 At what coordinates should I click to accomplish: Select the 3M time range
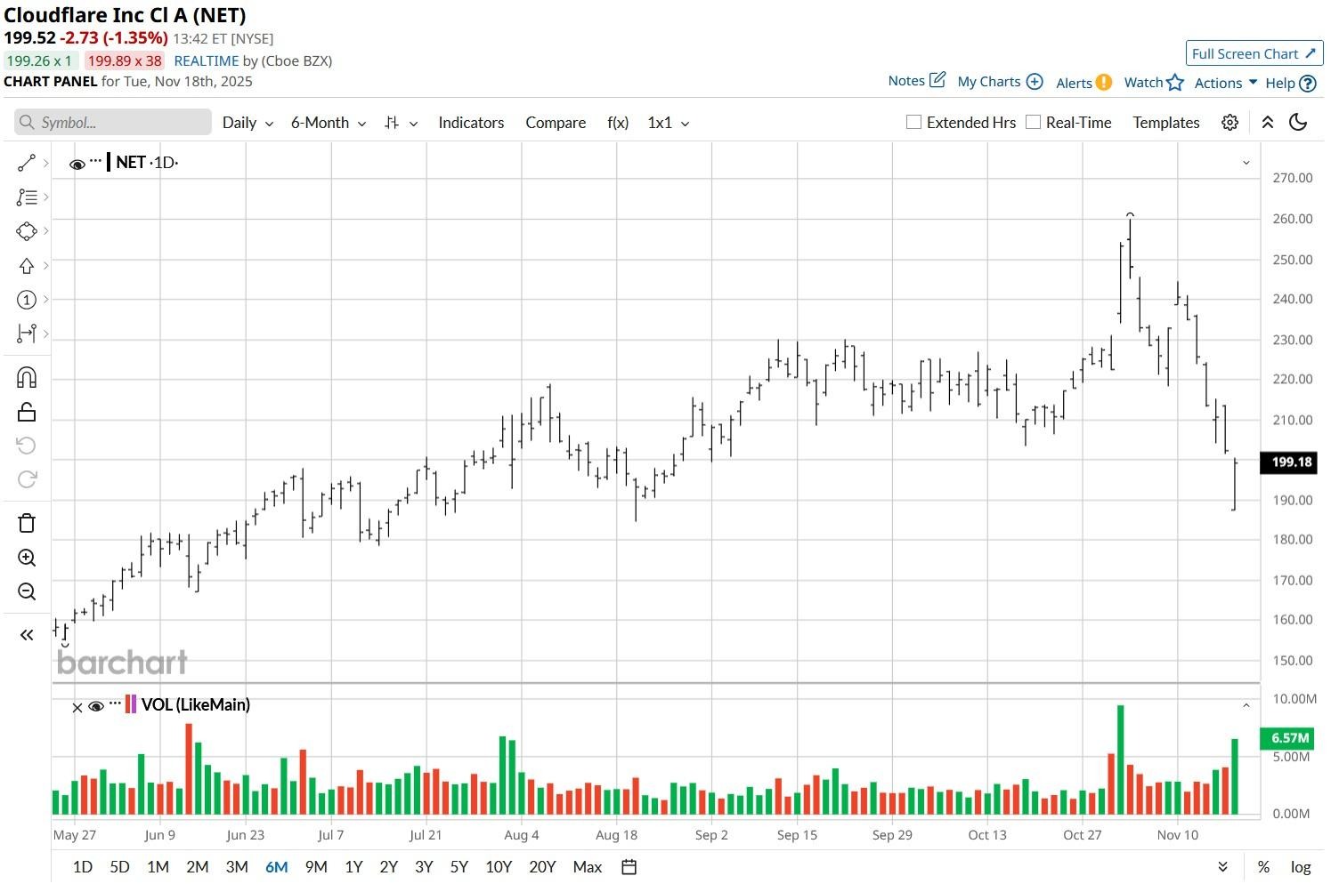point(237,867)
